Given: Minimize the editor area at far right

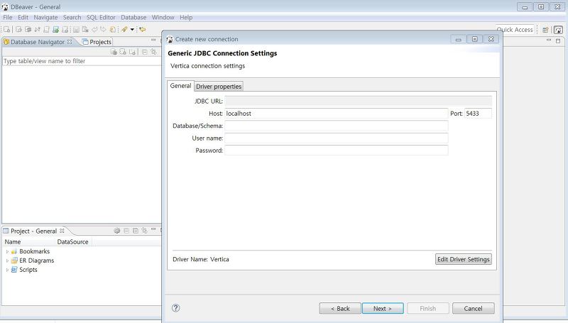Looking at the screenshot, I should click(x=549, y=40).
